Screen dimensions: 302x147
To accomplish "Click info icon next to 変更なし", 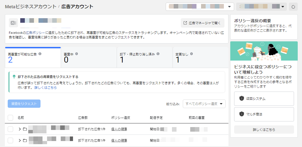I will (191, 54).
